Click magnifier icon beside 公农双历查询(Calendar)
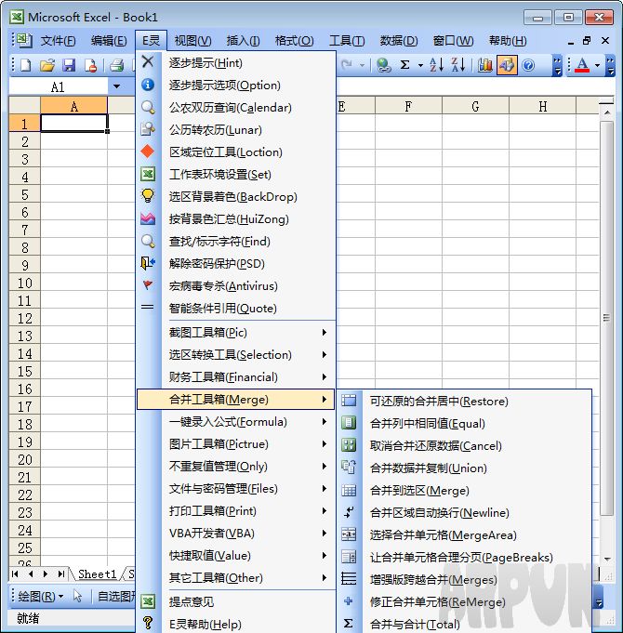 (x=148, y=108)
